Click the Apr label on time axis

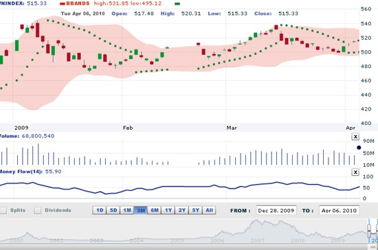351,128
